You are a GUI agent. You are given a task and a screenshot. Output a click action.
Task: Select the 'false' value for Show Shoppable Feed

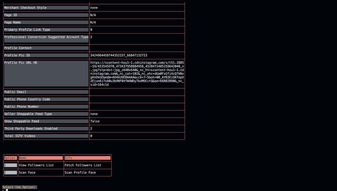[95, 121]
